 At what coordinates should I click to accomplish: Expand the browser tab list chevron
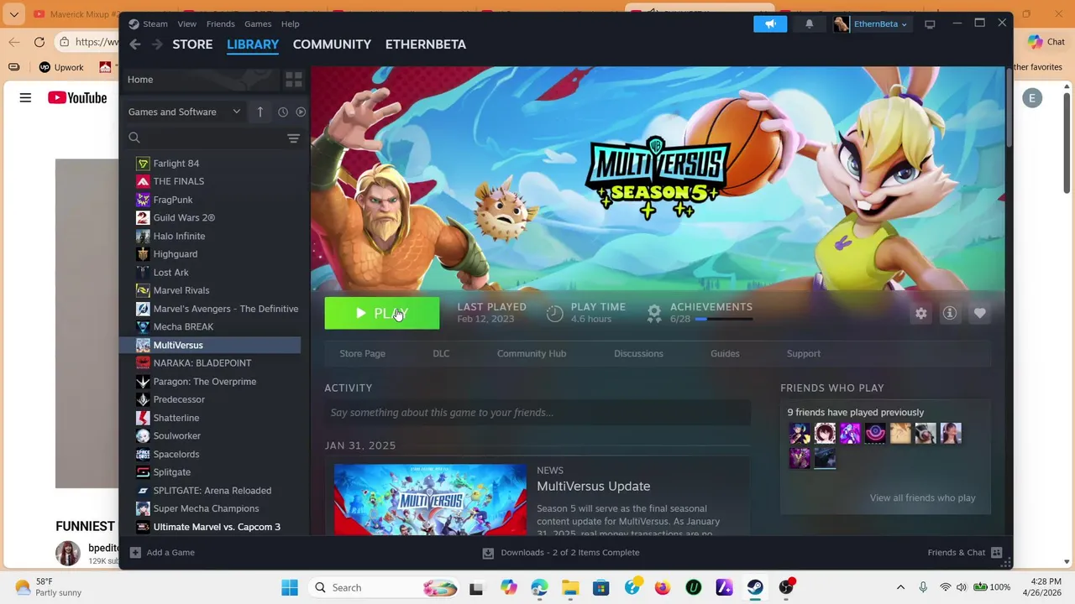(13, 14)
